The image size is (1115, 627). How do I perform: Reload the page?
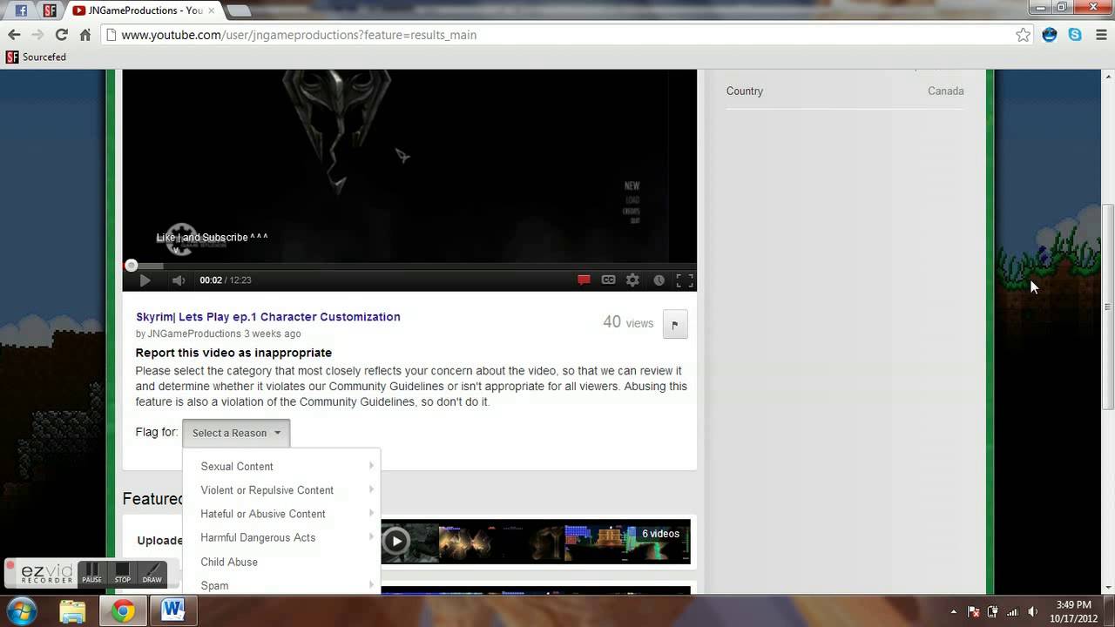point(61,35)
